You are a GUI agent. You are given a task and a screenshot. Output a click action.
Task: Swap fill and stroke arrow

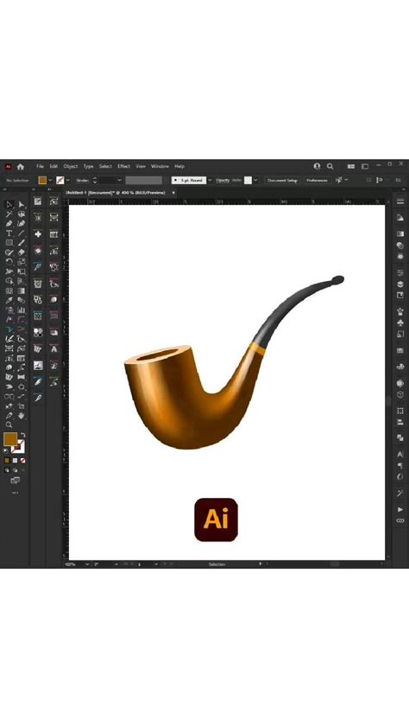(x=22, y=435)
